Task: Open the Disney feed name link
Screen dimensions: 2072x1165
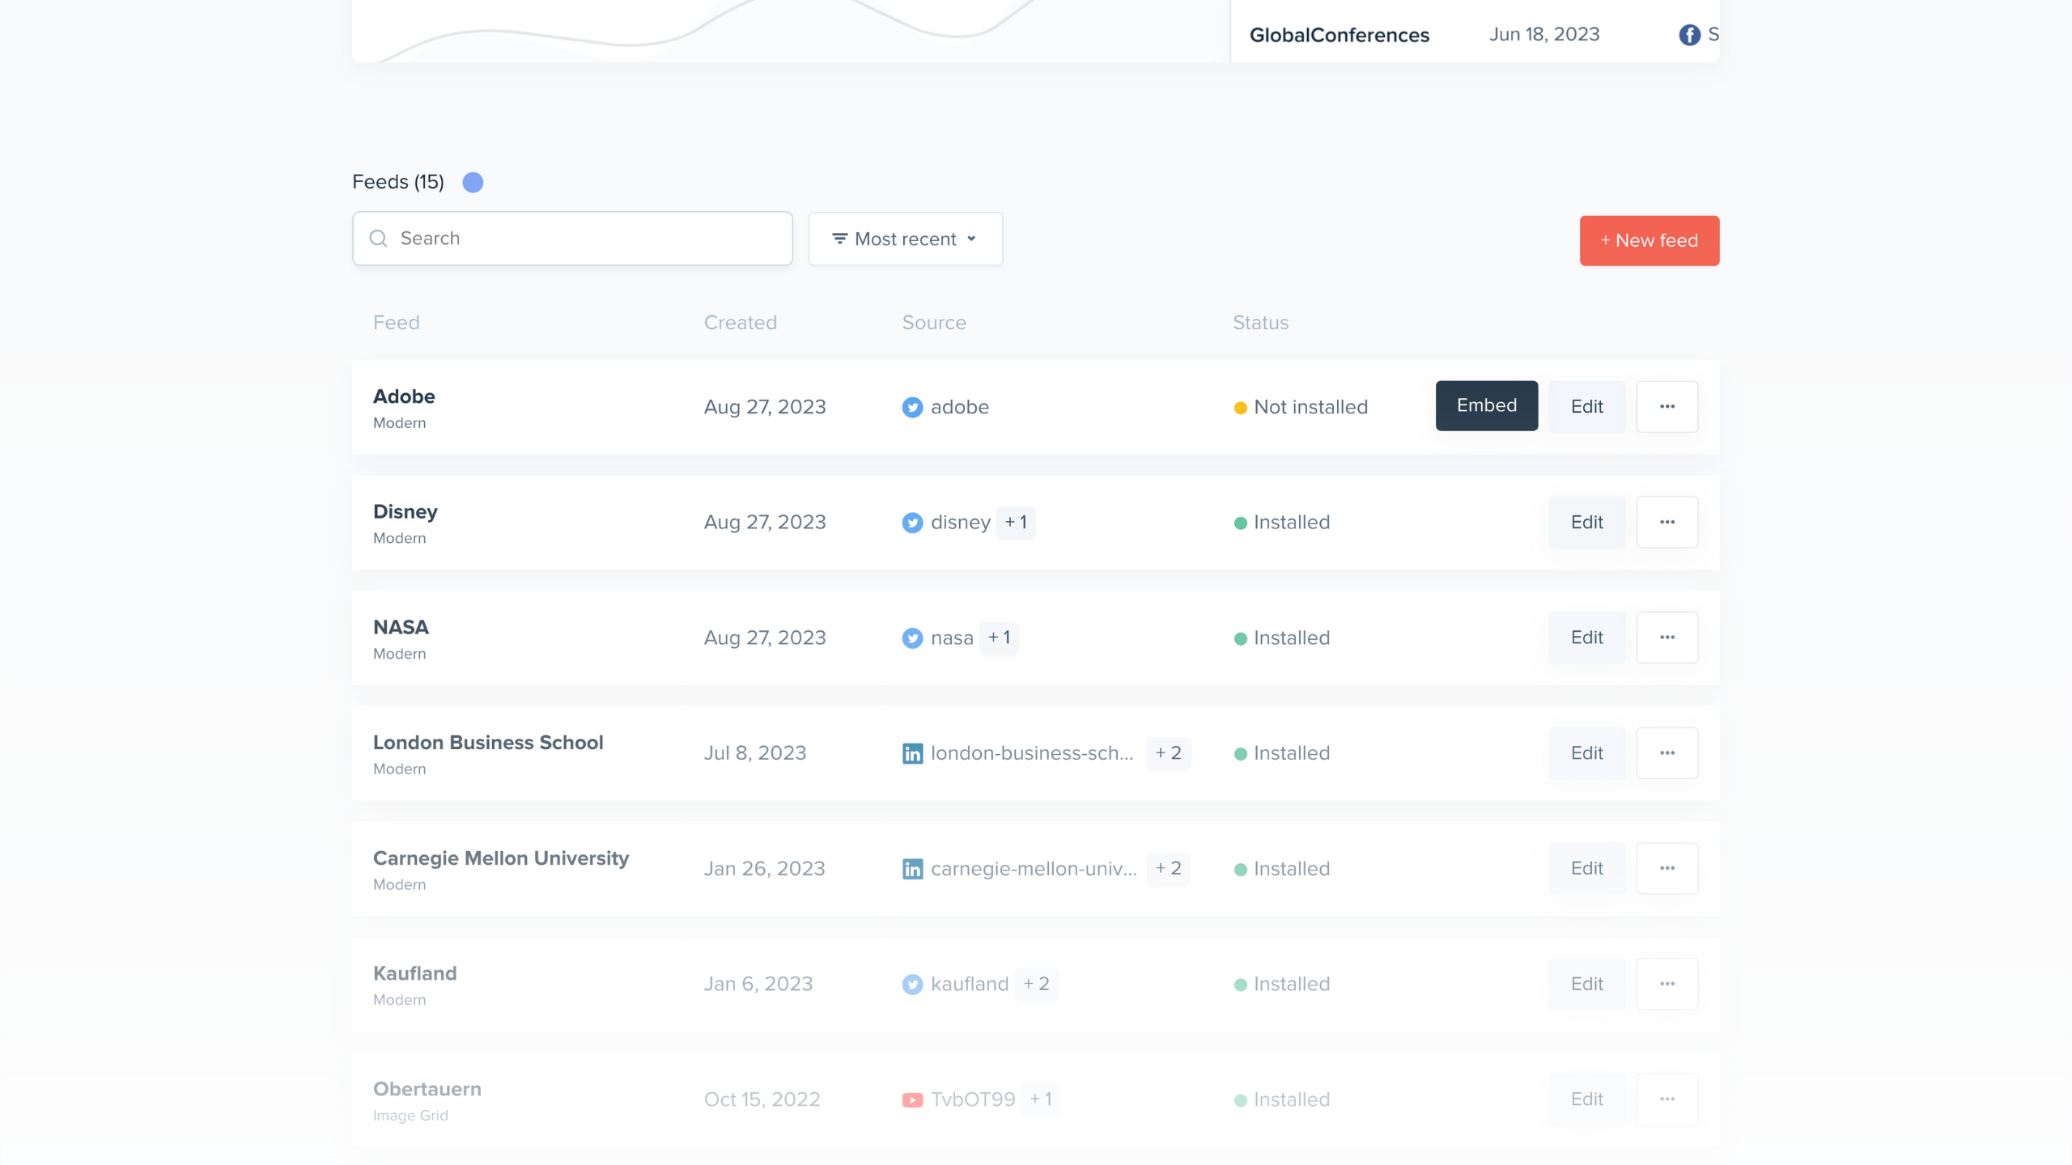Action: coord(405,511)
